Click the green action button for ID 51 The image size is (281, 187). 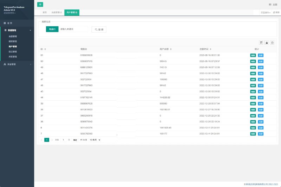(x=253, y=55)
